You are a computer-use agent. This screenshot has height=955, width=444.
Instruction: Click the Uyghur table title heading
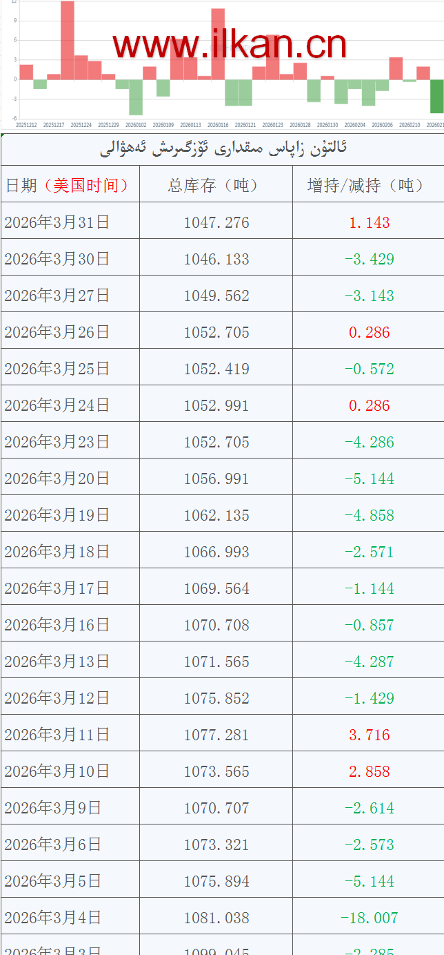coord(223,148)
